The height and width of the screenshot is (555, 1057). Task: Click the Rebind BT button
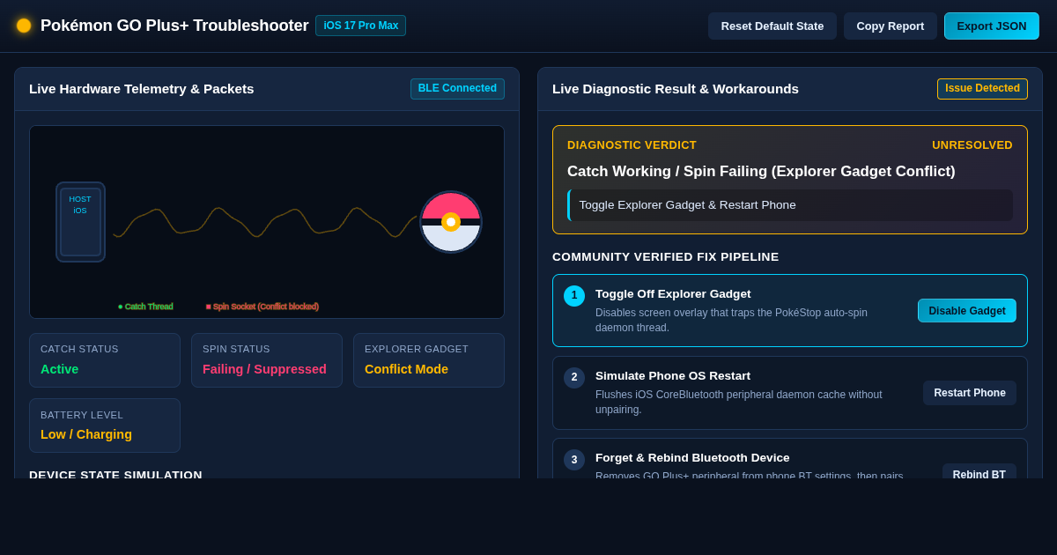tap(979, 471)
